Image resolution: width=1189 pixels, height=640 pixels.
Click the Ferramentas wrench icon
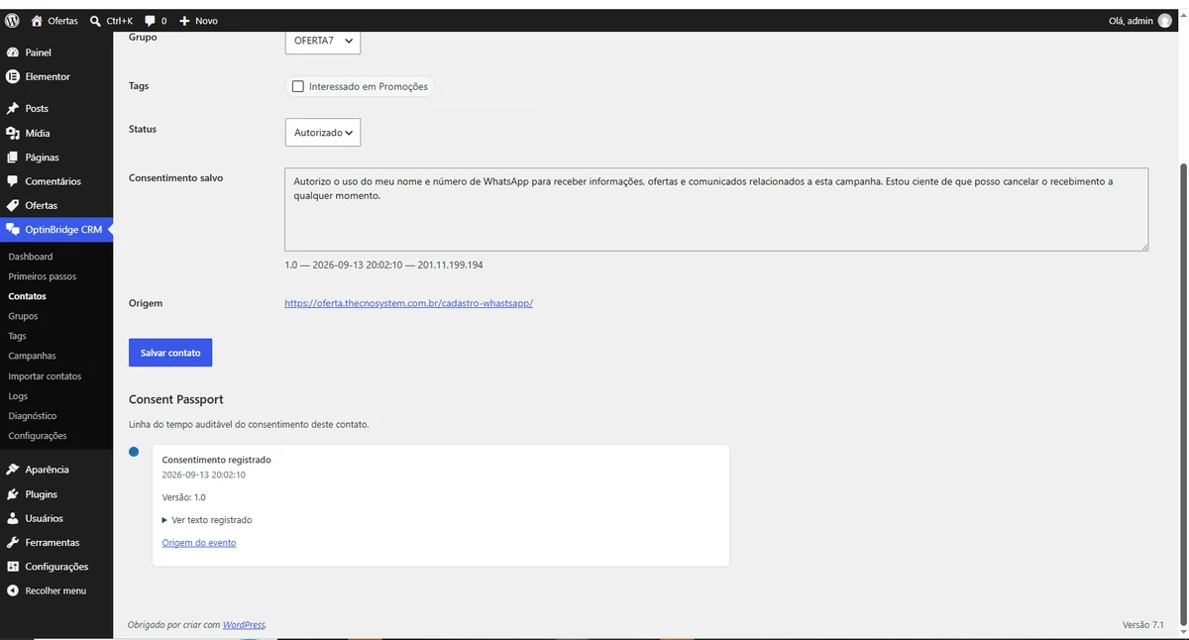tap(13, 543)
